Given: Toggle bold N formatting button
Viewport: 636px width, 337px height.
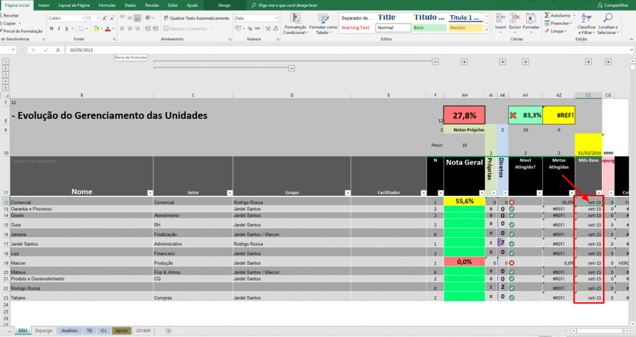Looking at the screenshot, I should [52, 28].
